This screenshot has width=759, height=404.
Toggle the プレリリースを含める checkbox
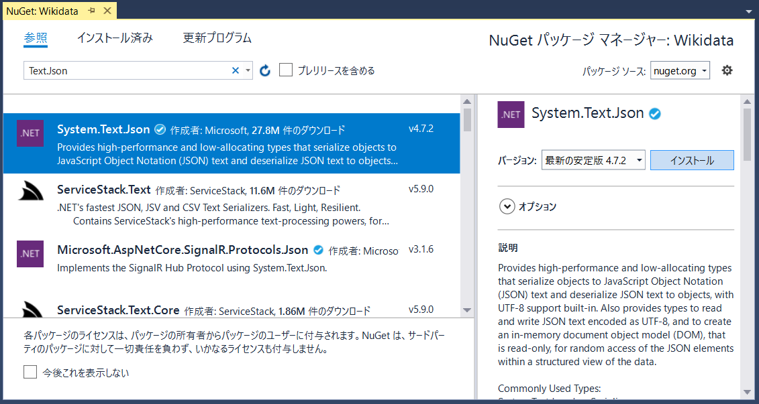point(286,70)
